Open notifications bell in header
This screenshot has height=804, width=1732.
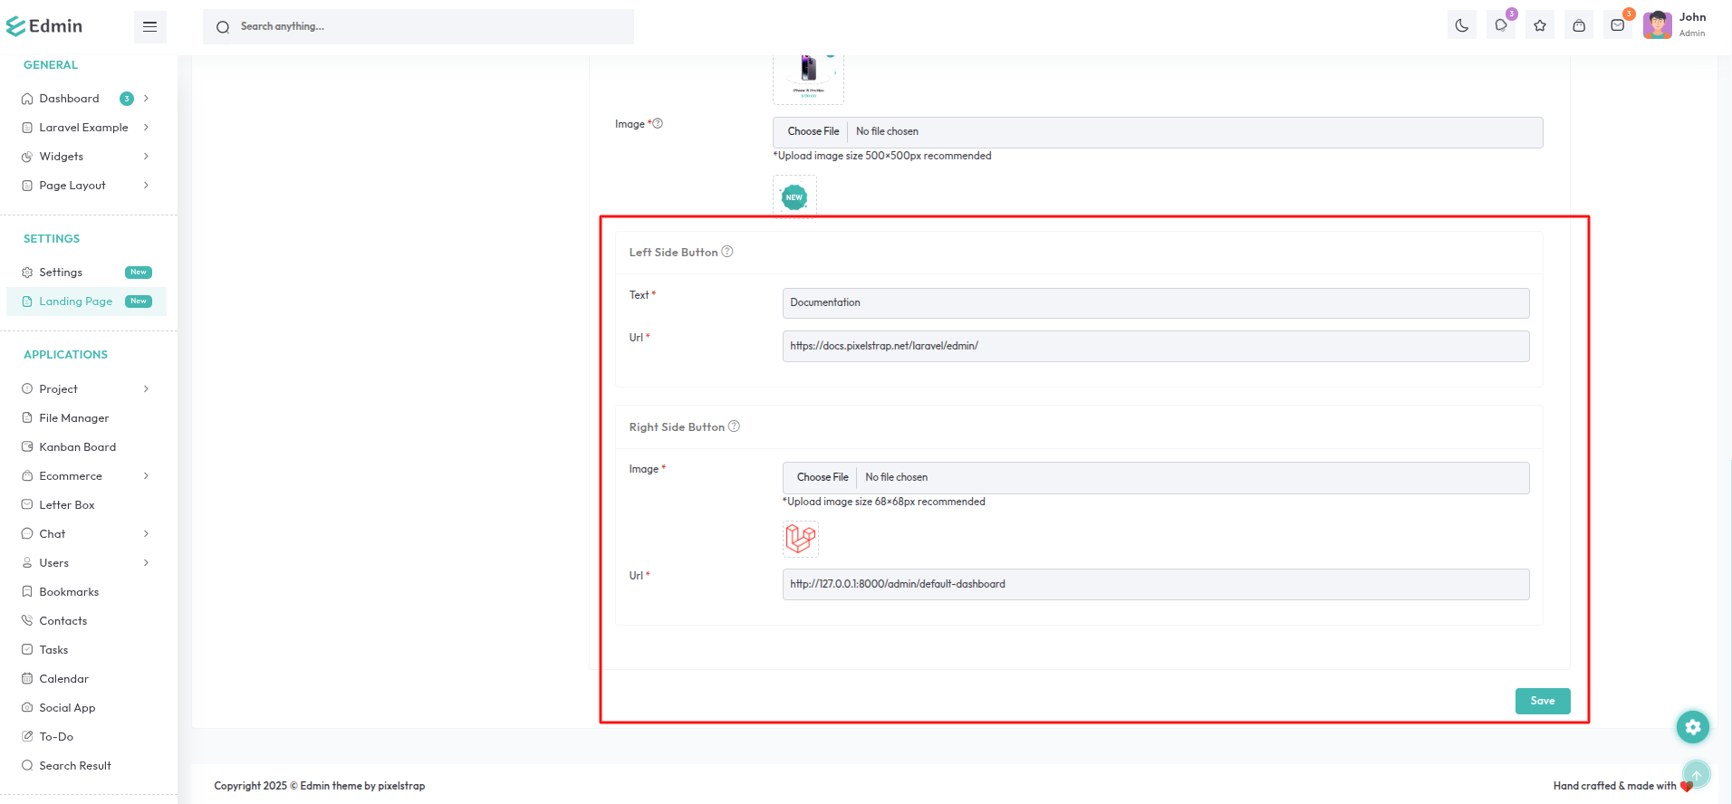point(1501,25)
